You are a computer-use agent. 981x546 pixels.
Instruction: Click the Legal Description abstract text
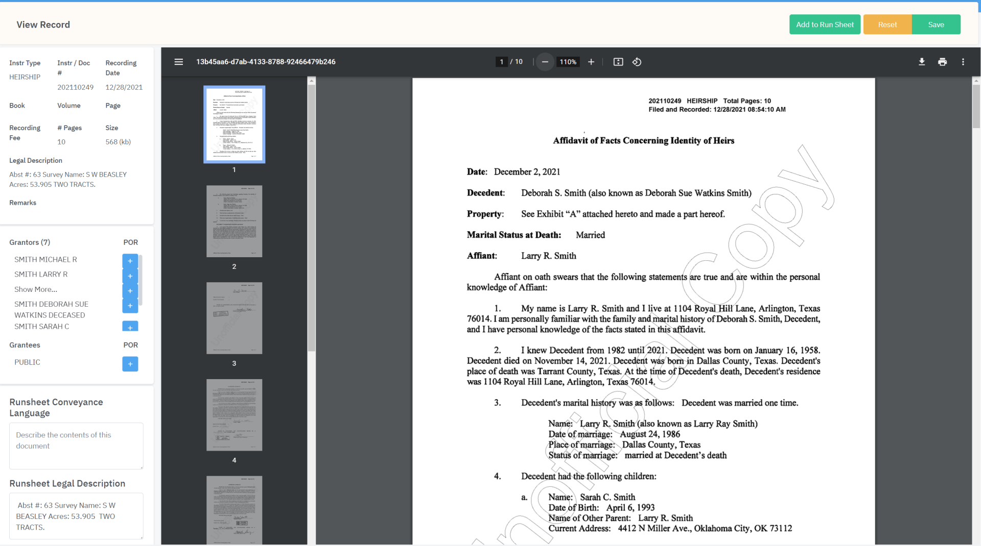coord(68,180)
